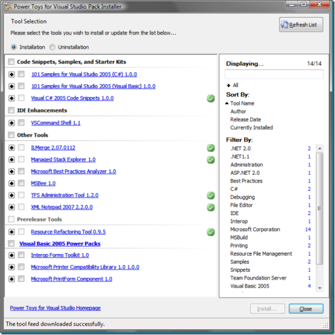This screenshot has height=335, width=335.
Task: Click the search field under Displaying
Action: (x=274, y=74)
